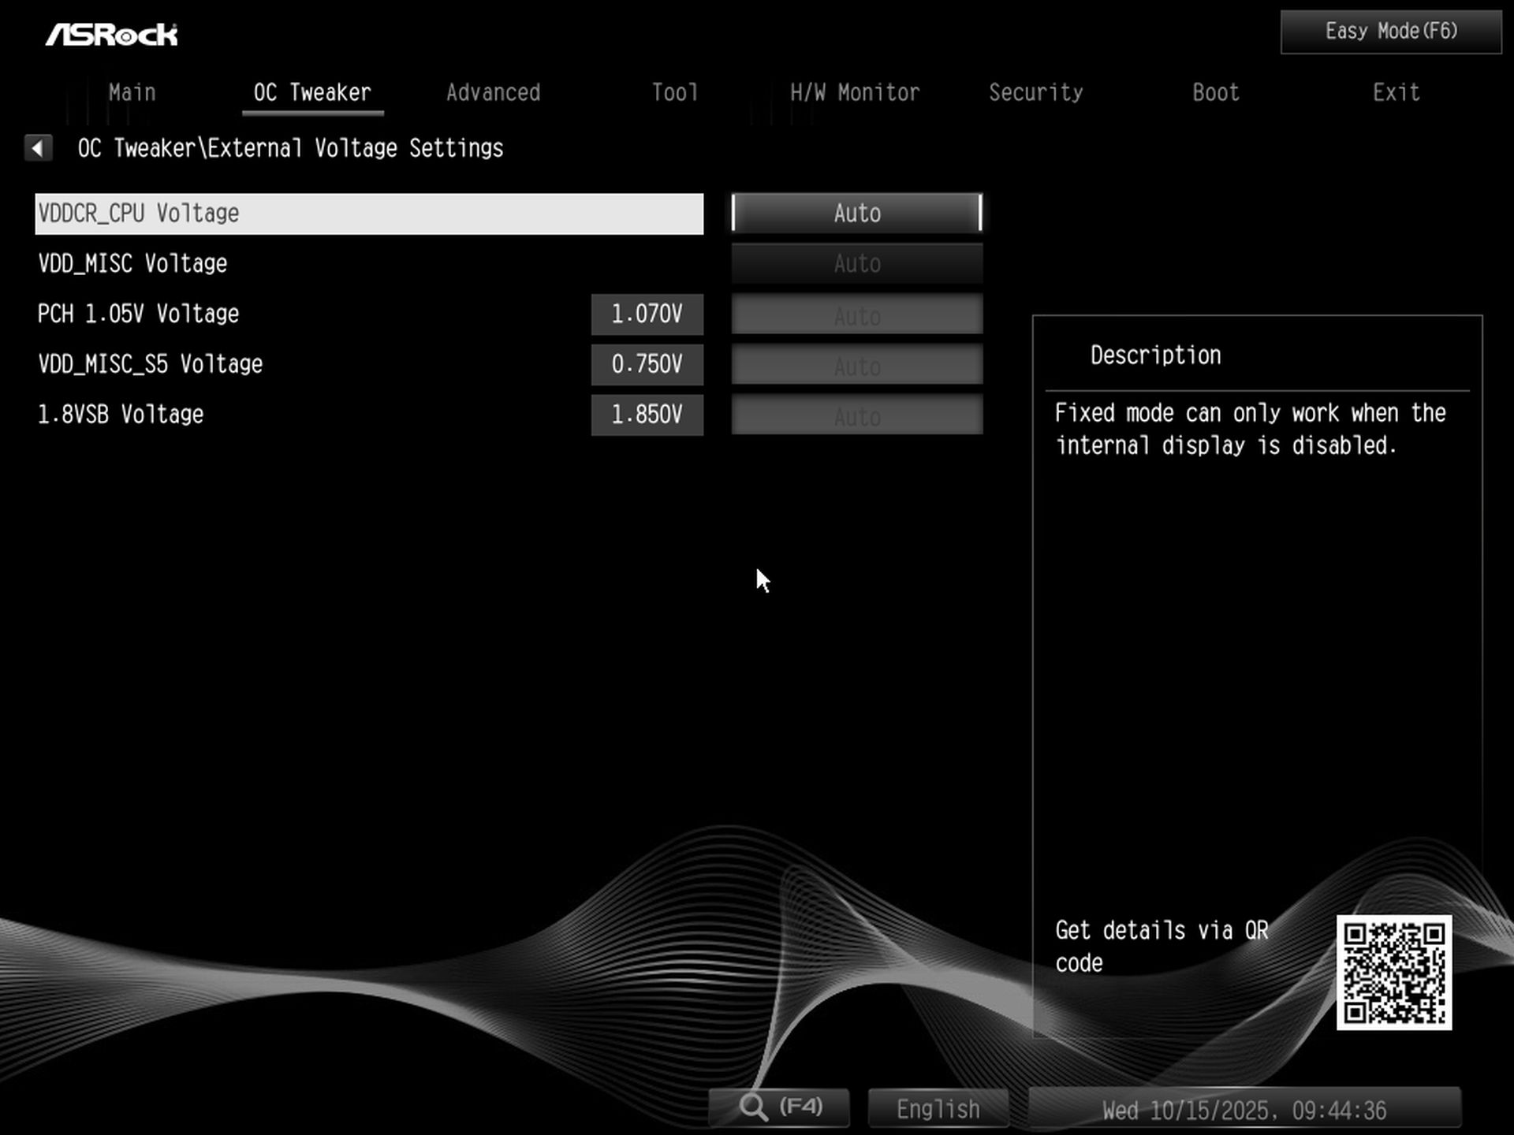This screenshot has width=1514, height=1135.
Task: Open PCH 1.05V Voltage Auto field
Action: click(856, 314)
